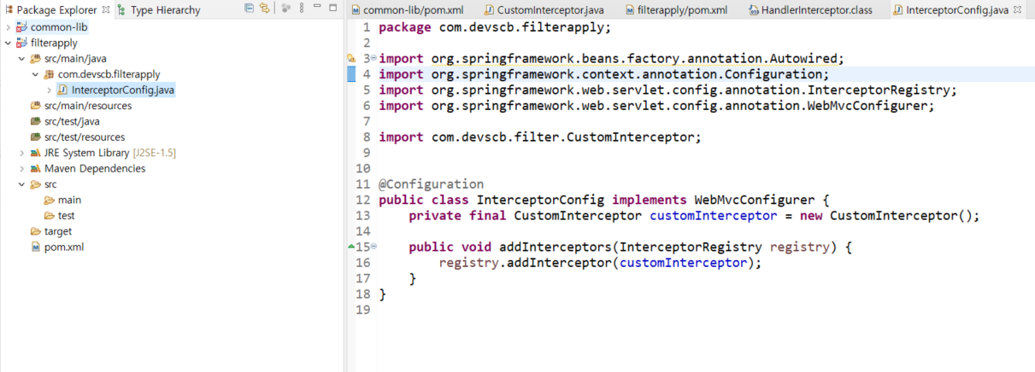
Task: Collapse the filterapply project node
Action: [8, 43]
